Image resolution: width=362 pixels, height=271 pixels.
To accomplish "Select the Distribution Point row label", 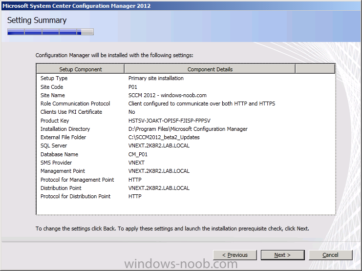I will coord(61,188).
